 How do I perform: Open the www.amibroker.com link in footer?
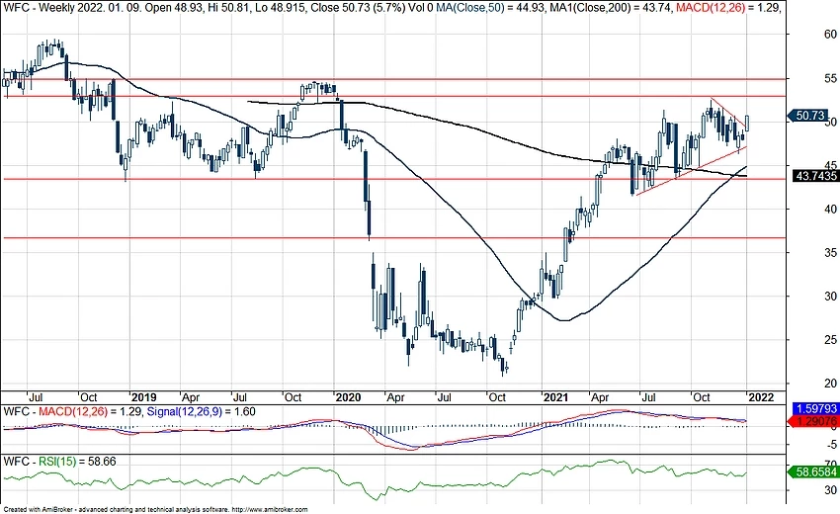click(x=271, y=510)
